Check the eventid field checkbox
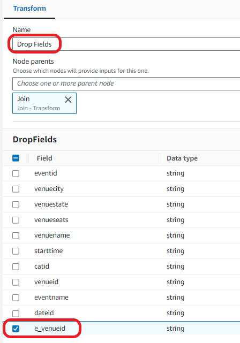The width and height of the screenshot is (240, 343). pyautogui.click(x=16, y=173)
